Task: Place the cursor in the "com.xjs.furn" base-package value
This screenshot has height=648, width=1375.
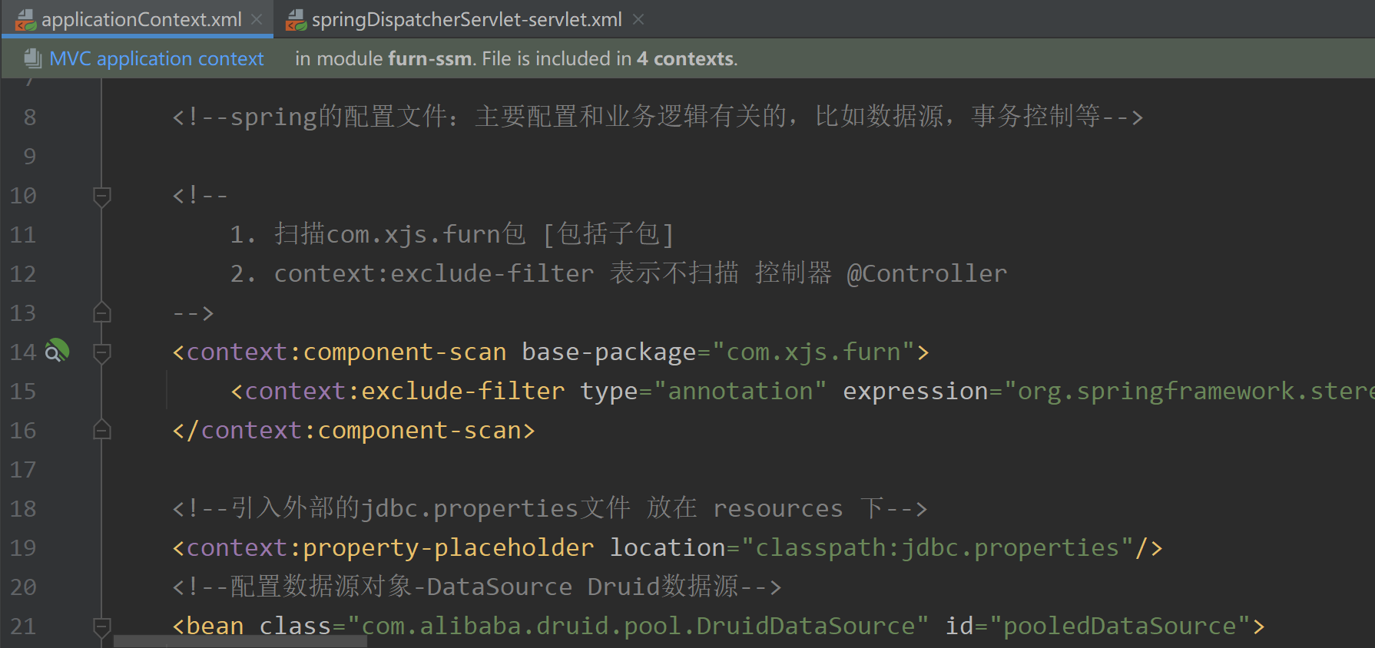Action: 813,352
